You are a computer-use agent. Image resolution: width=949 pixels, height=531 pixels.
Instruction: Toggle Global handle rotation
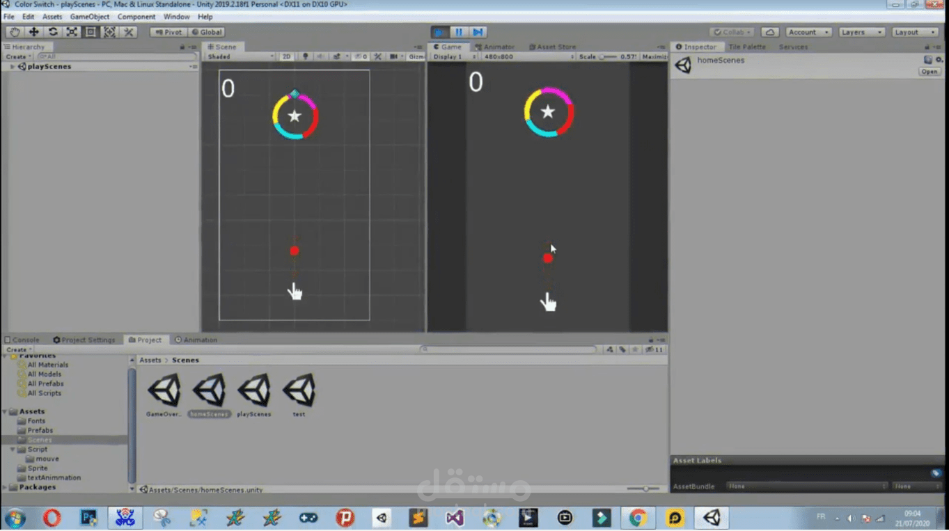[206, 32]
